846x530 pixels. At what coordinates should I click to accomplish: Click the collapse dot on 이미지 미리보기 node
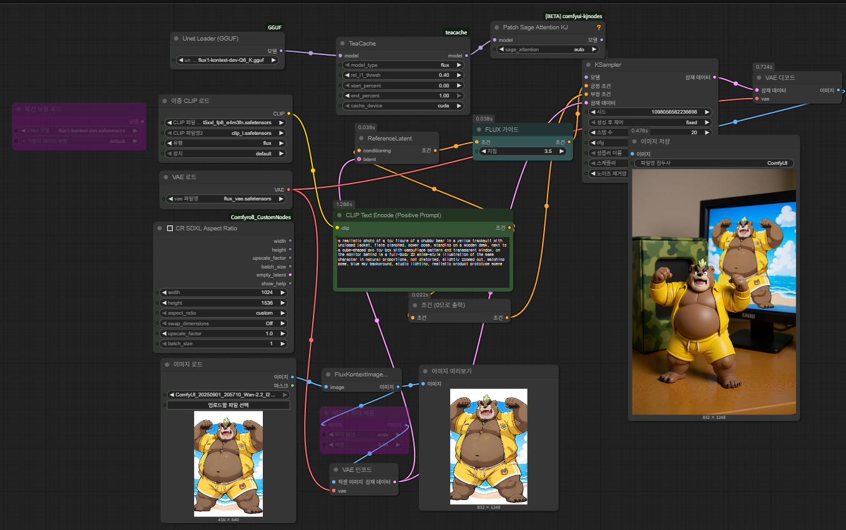426,371
